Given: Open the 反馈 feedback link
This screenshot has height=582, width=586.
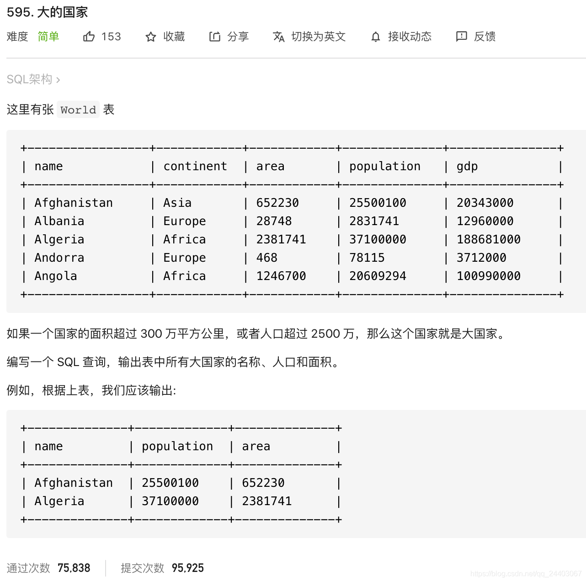Looking at the screenshot, I should pyautogui.click(x=485, y=37).
